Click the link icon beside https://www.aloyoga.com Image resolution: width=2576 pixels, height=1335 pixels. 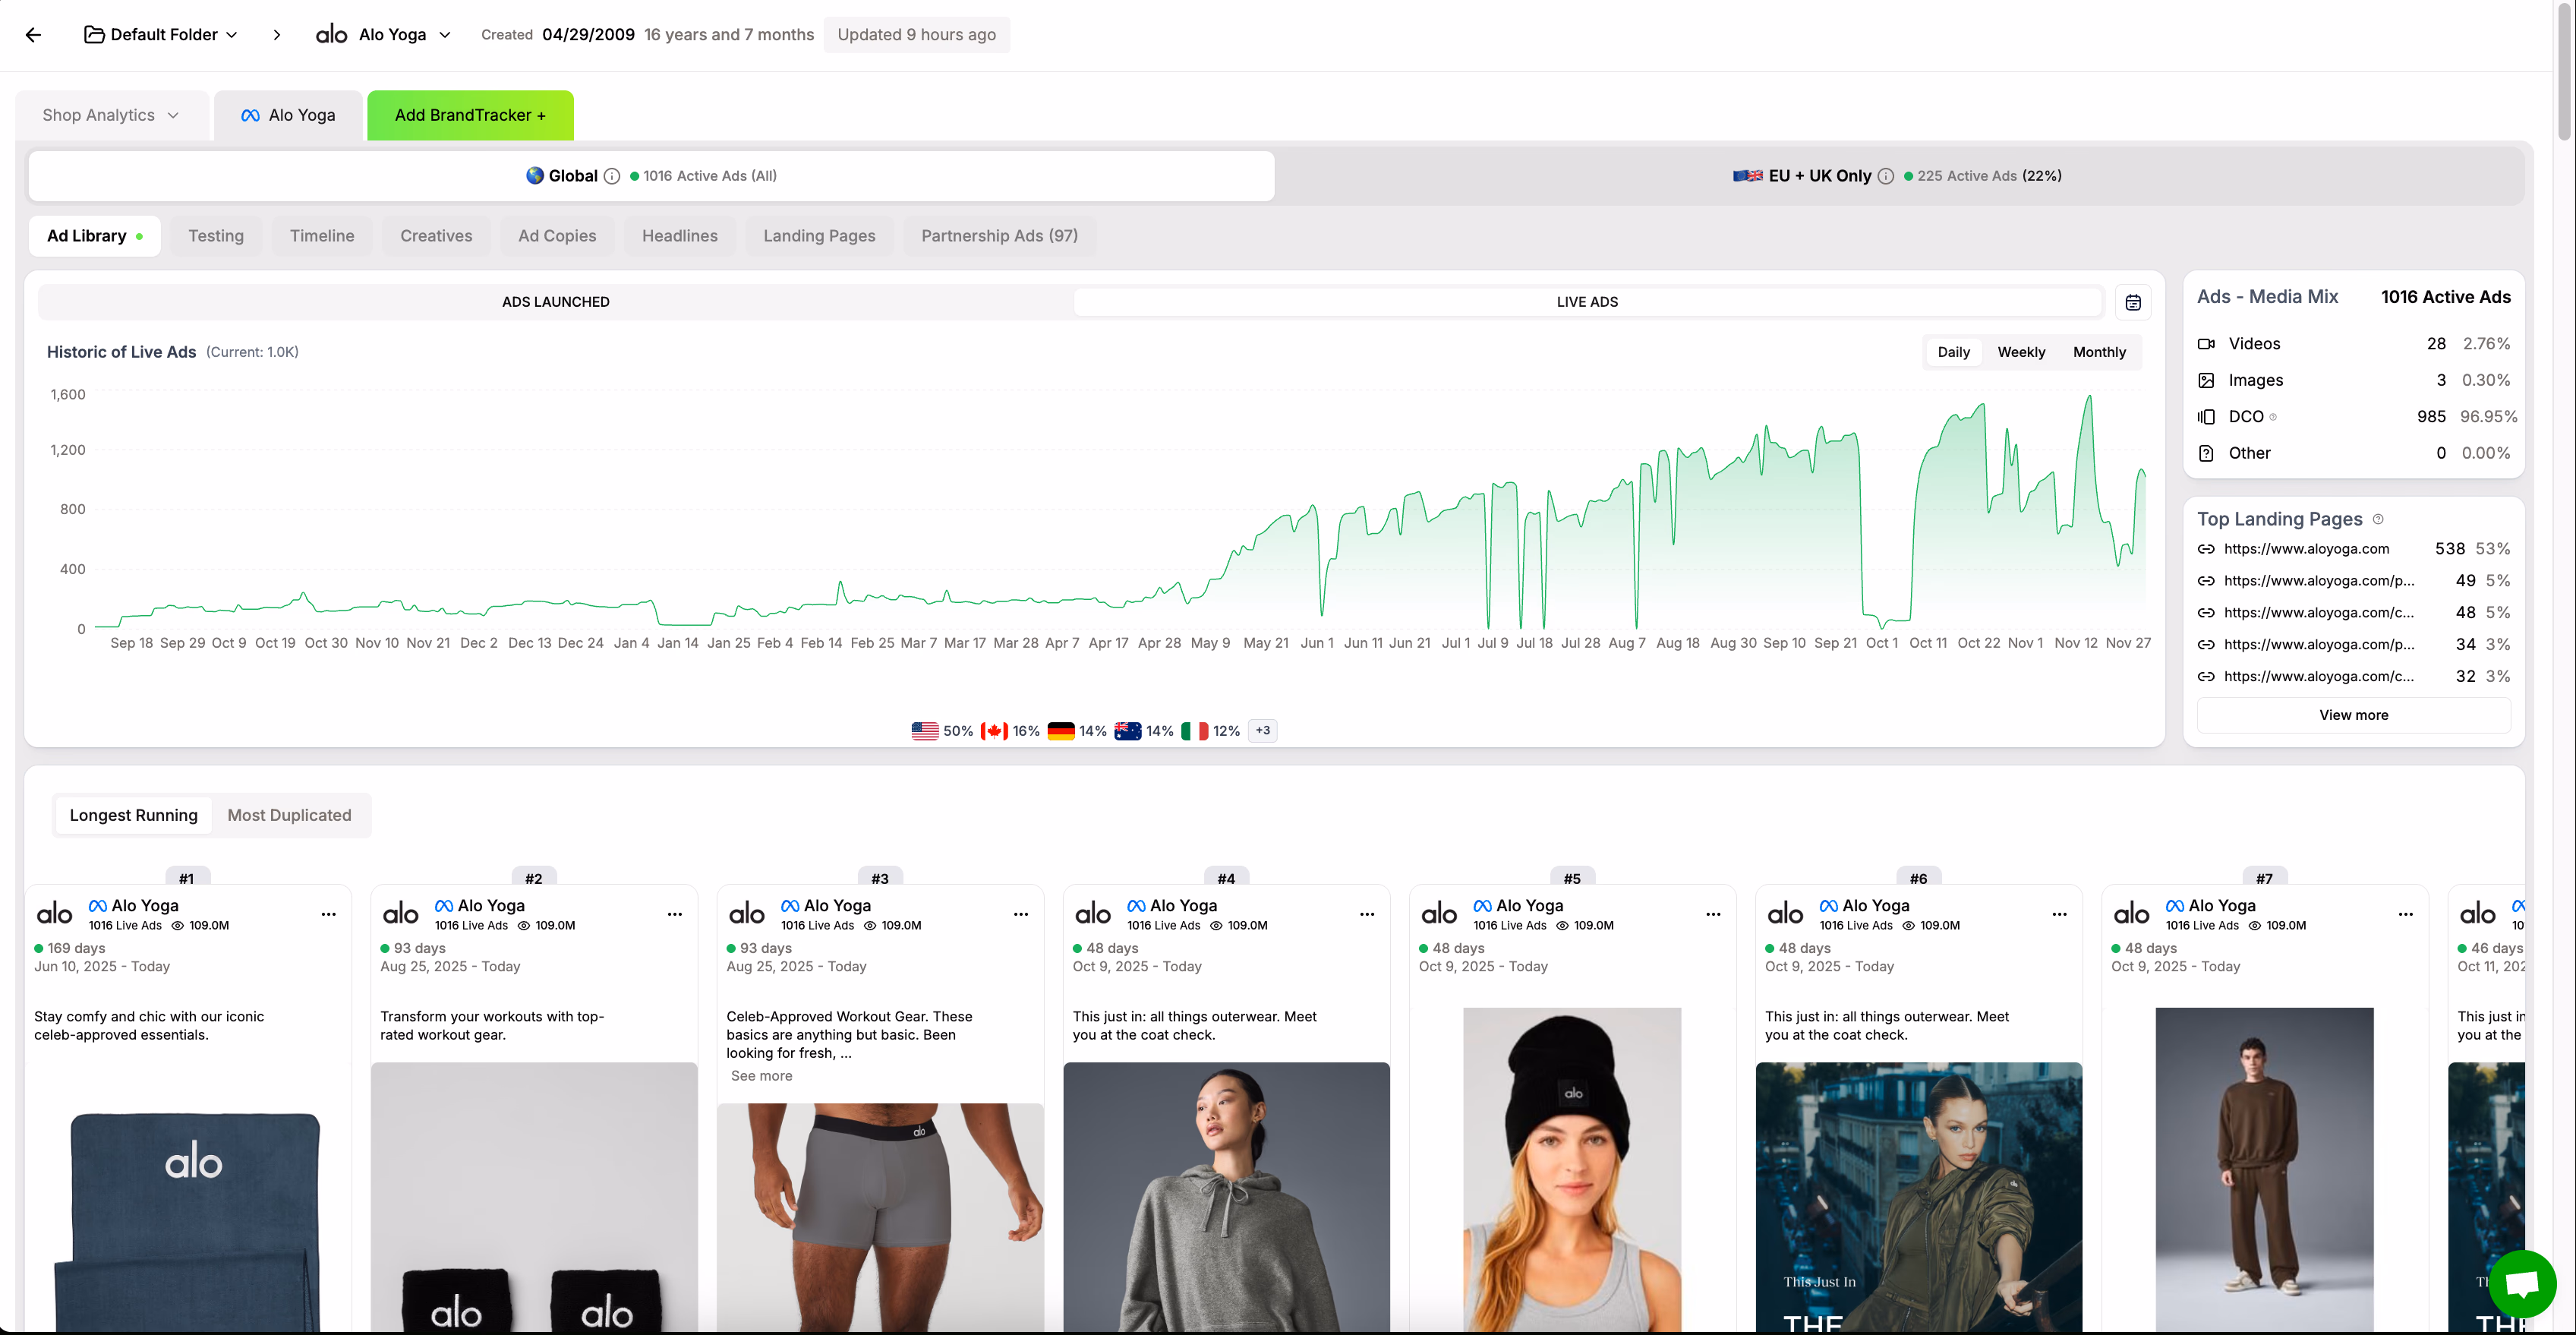click(2207, 548)
